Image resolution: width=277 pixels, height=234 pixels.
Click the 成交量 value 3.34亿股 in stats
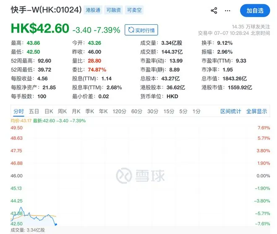(x=172, y=43)
